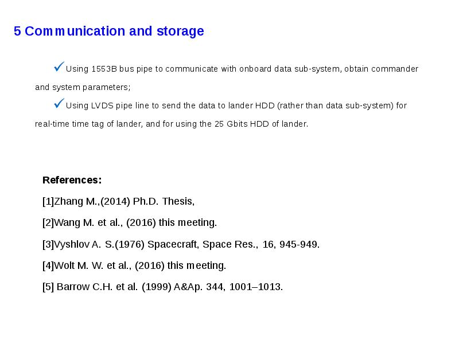This screenshot has width=459, height=344.
Task: Click the '5 Communication and storage' heading
Action: click(109, 31)
